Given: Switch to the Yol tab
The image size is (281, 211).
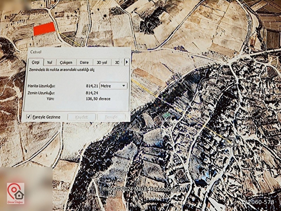Looking at the screenshot, I should click(50, 62).
